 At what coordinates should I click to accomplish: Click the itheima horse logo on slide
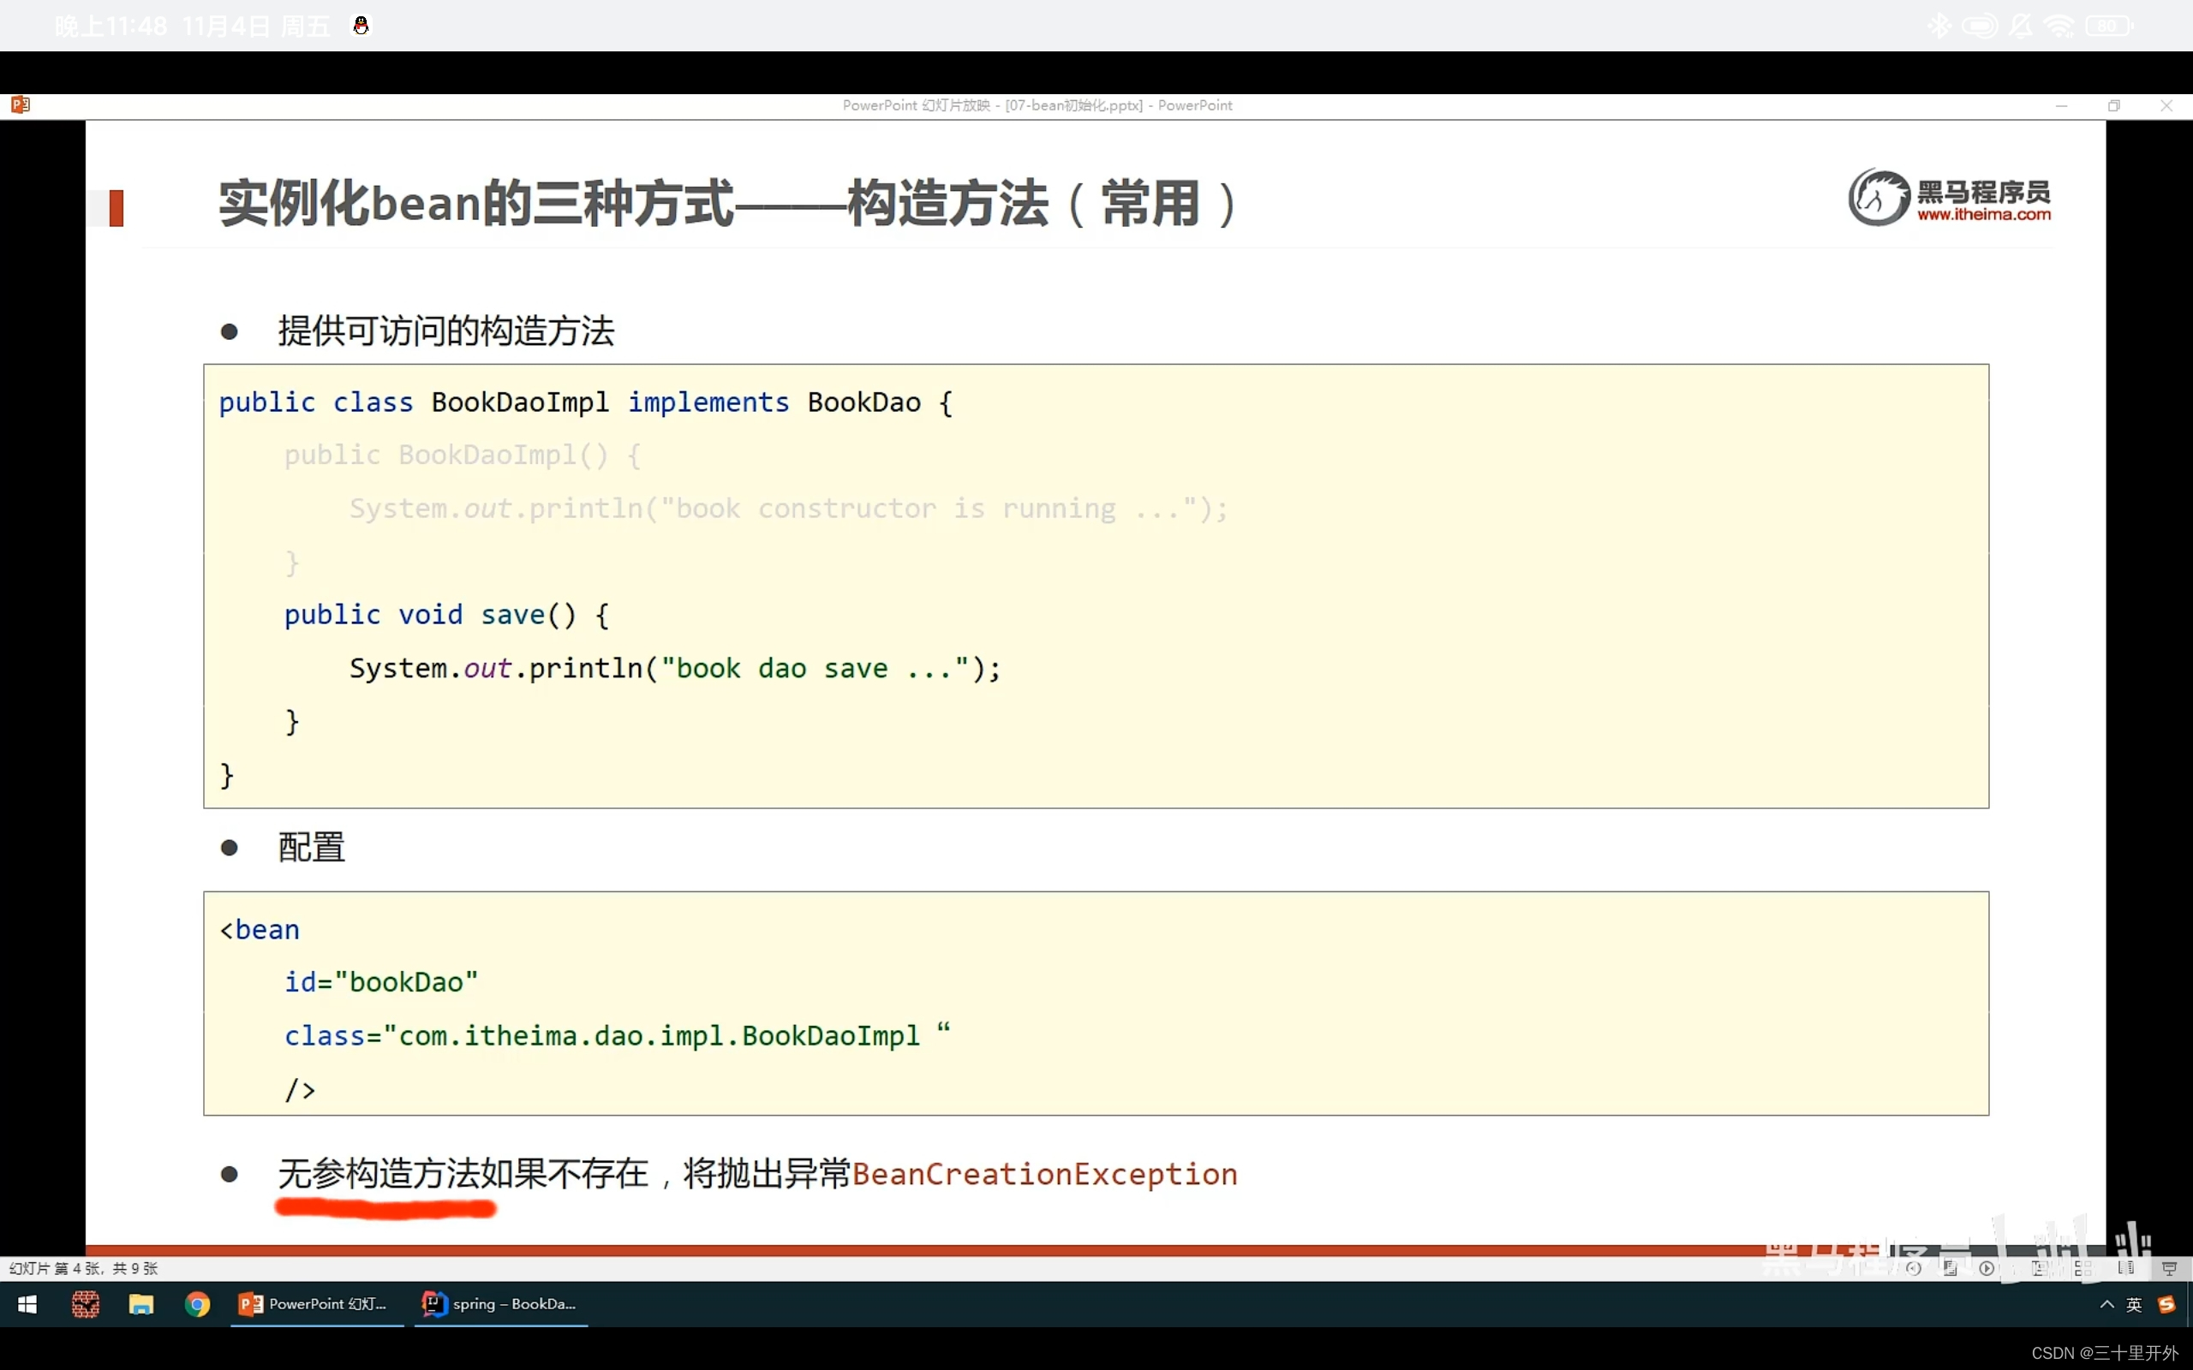point(1880,197)
